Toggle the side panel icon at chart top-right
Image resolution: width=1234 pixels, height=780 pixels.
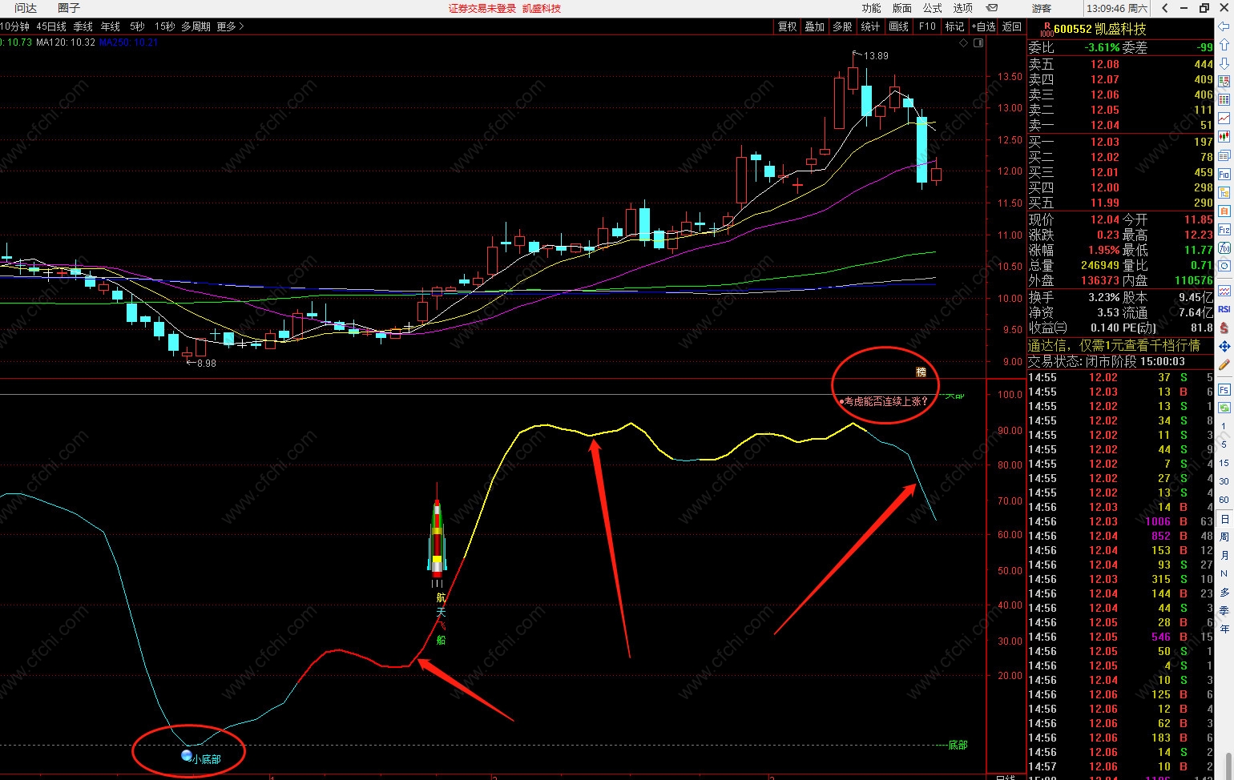(978, 43)
